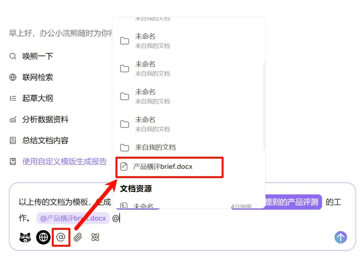Screen dimensions: 363x263
Task: Click the 提到的产品评测 highlighted tag
Action: click(x=292, y=202)
